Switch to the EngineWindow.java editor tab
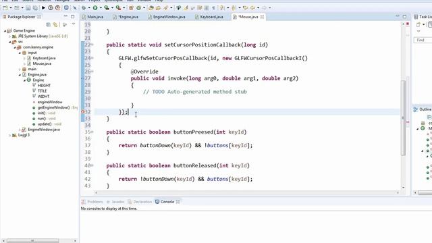 click(167, 17)
